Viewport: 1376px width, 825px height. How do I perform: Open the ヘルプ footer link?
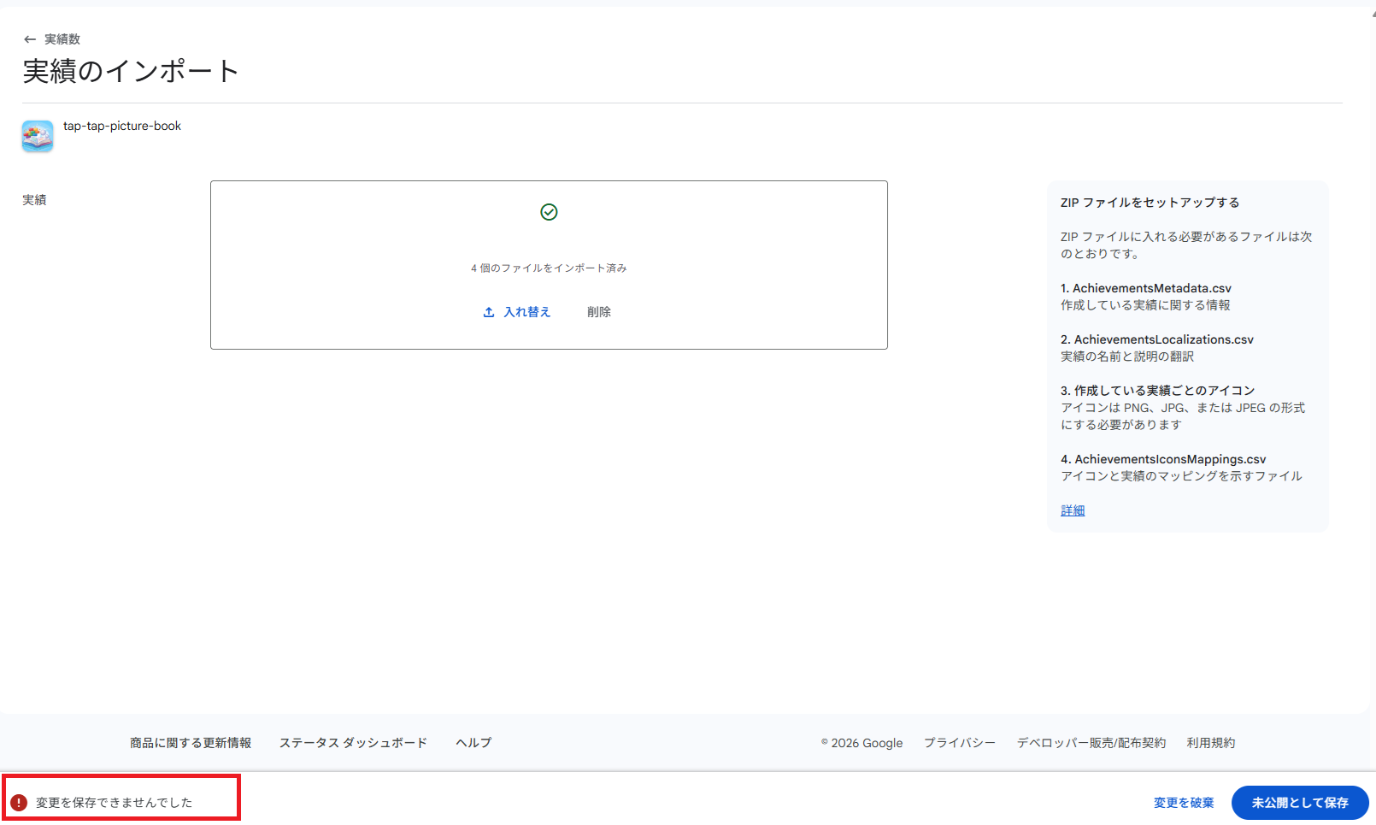coord(473,743)
